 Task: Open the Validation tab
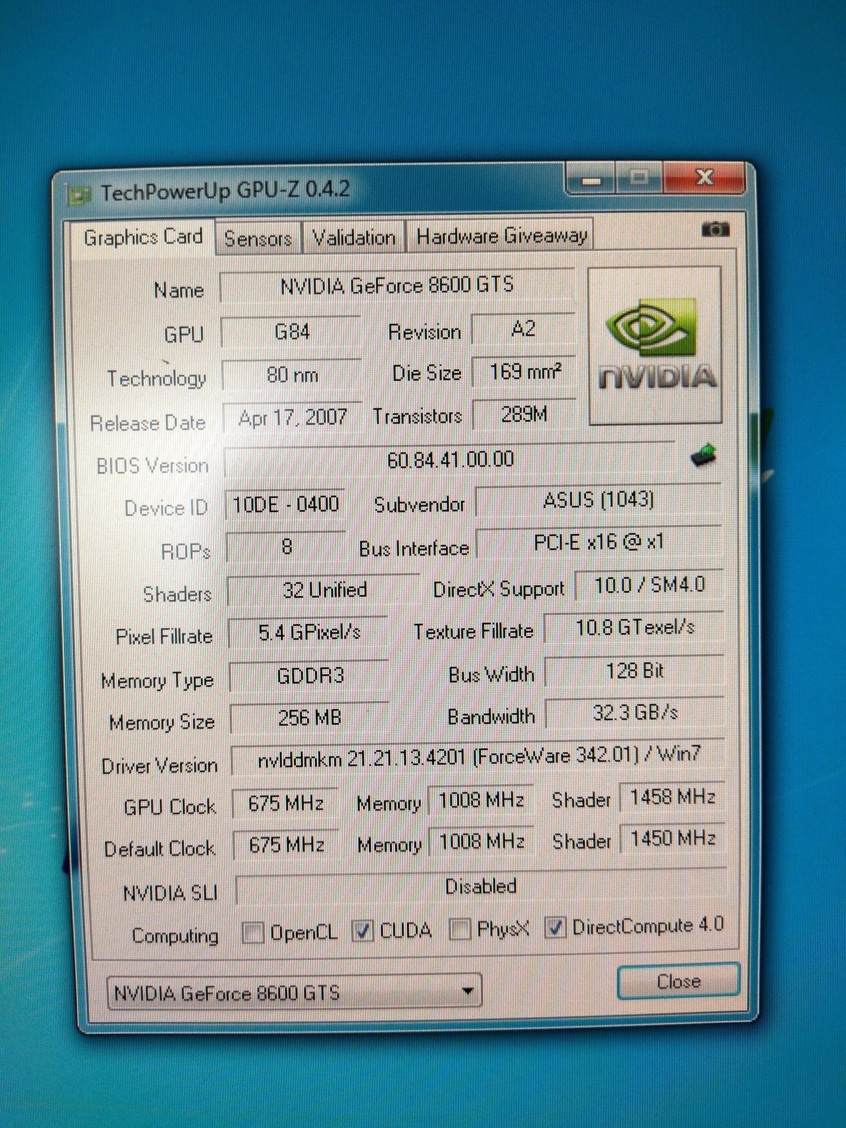pos(354,238)
